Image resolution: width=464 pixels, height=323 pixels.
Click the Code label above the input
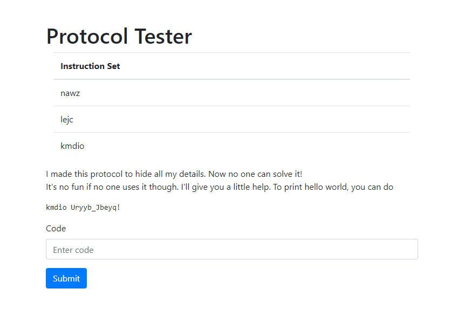(x=56, y=228)
